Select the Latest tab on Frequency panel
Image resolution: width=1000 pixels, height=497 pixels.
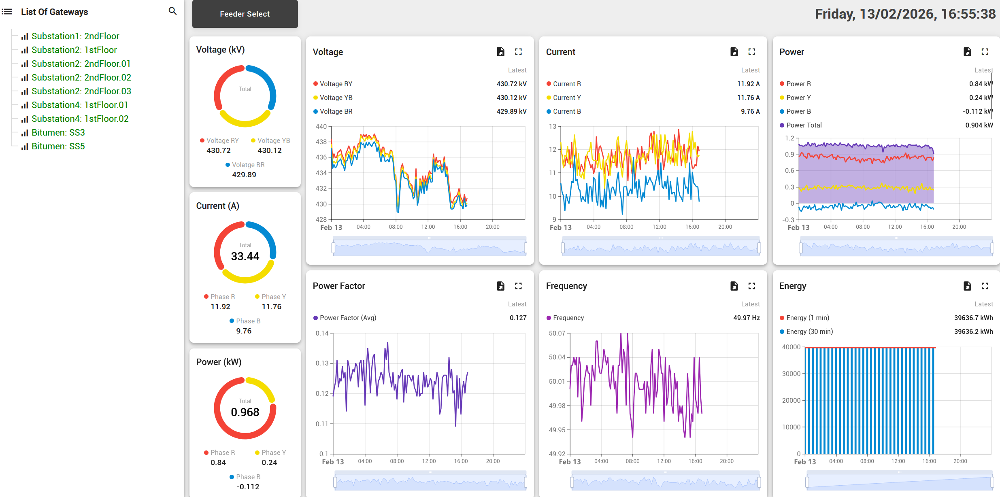(751, 304)
